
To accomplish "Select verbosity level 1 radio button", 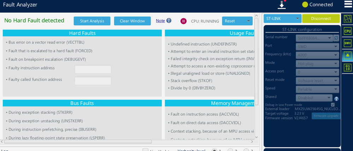I will (214, 150).
